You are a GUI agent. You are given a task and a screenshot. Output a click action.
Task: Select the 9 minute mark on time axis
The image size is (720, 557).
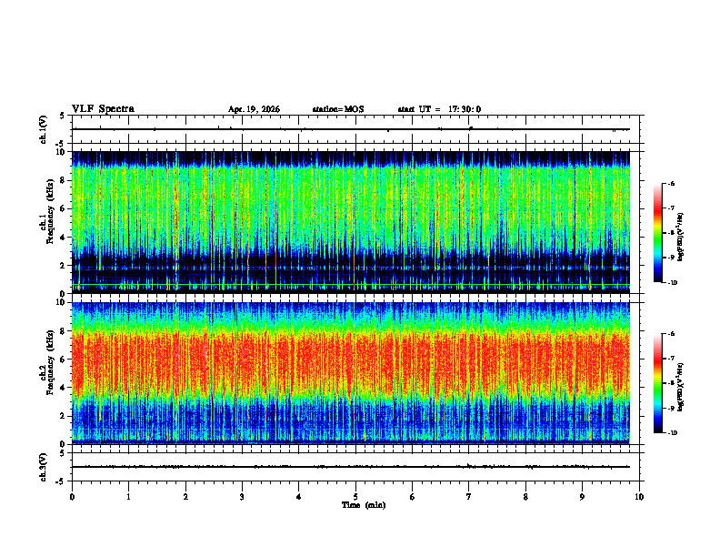582,497
